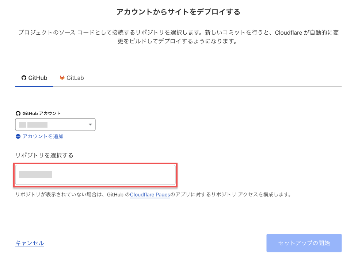Switch to the GitHub tab label
Screen dimensions: 358x260
(x=38, y=78)
